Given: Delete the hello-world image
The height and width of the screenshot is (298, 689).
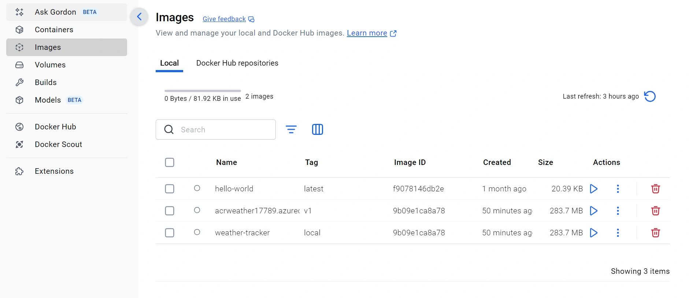Looking at the screenshot, I should tap(656, 189).
